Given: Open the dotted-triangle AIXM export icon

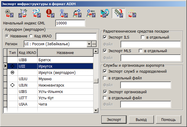Looking at the screenshot, I should [x=132, y=13].
